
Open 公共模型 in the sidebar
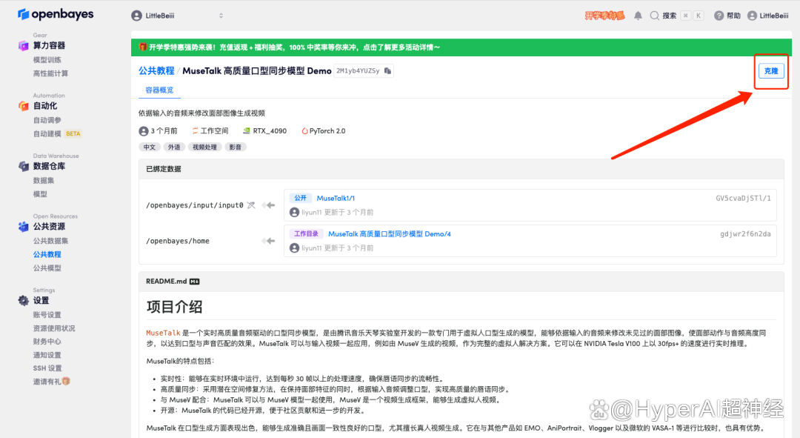[47, 268]
